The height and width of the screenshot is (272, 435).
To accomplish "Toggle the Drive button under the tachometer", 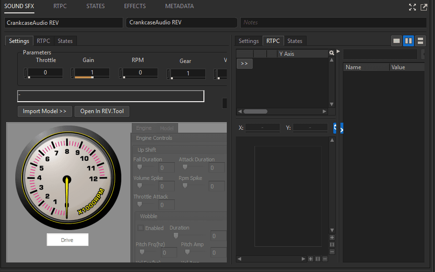I will point(67,240).
